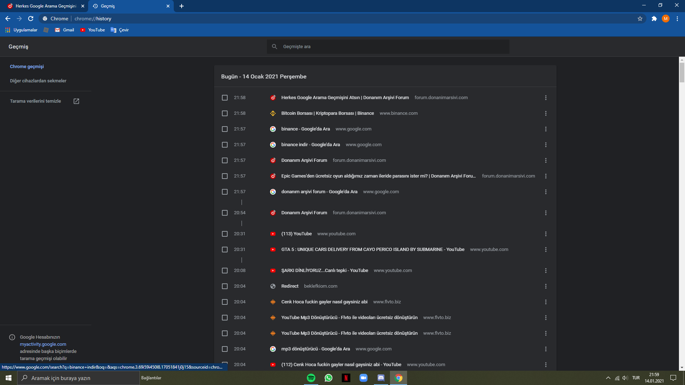Screen dimensions: 685x385
Task: Open Spotify from the taskbar
Action: pos(311,378)
